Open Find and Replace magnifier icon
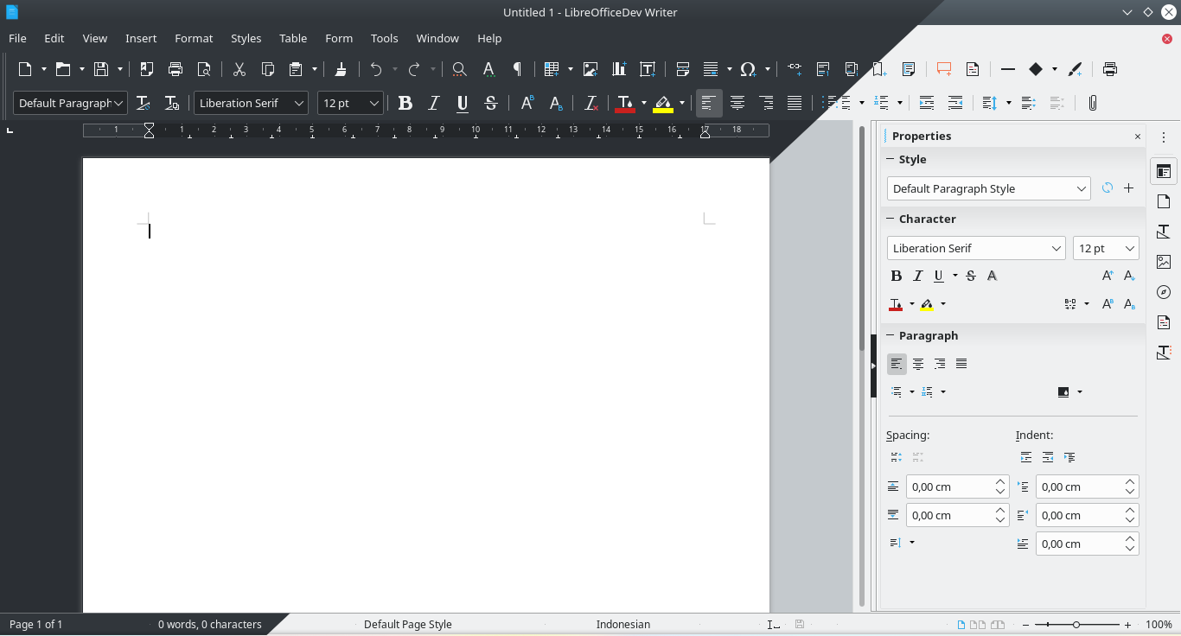 tap(459, 69)
